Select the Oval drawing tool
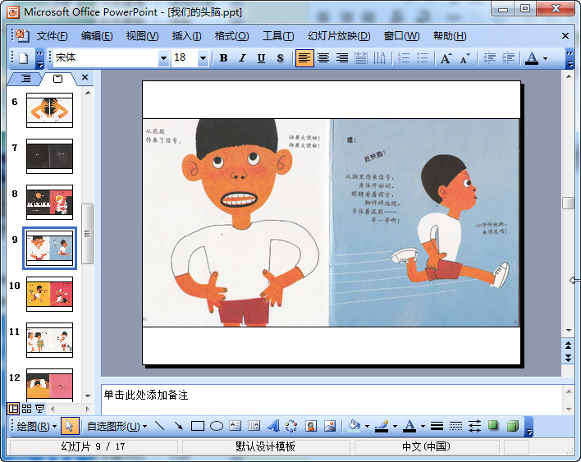581x462 pixels. (x=217, y=426)
